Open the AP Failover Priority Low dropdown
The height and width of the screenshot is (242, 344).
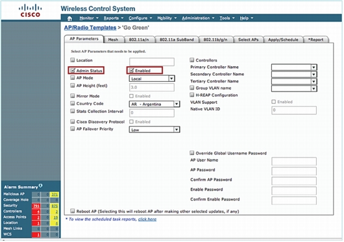(154, 130)
